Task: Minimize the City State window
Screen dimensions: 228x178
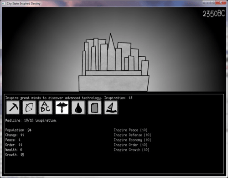Action: pos(206,3)
